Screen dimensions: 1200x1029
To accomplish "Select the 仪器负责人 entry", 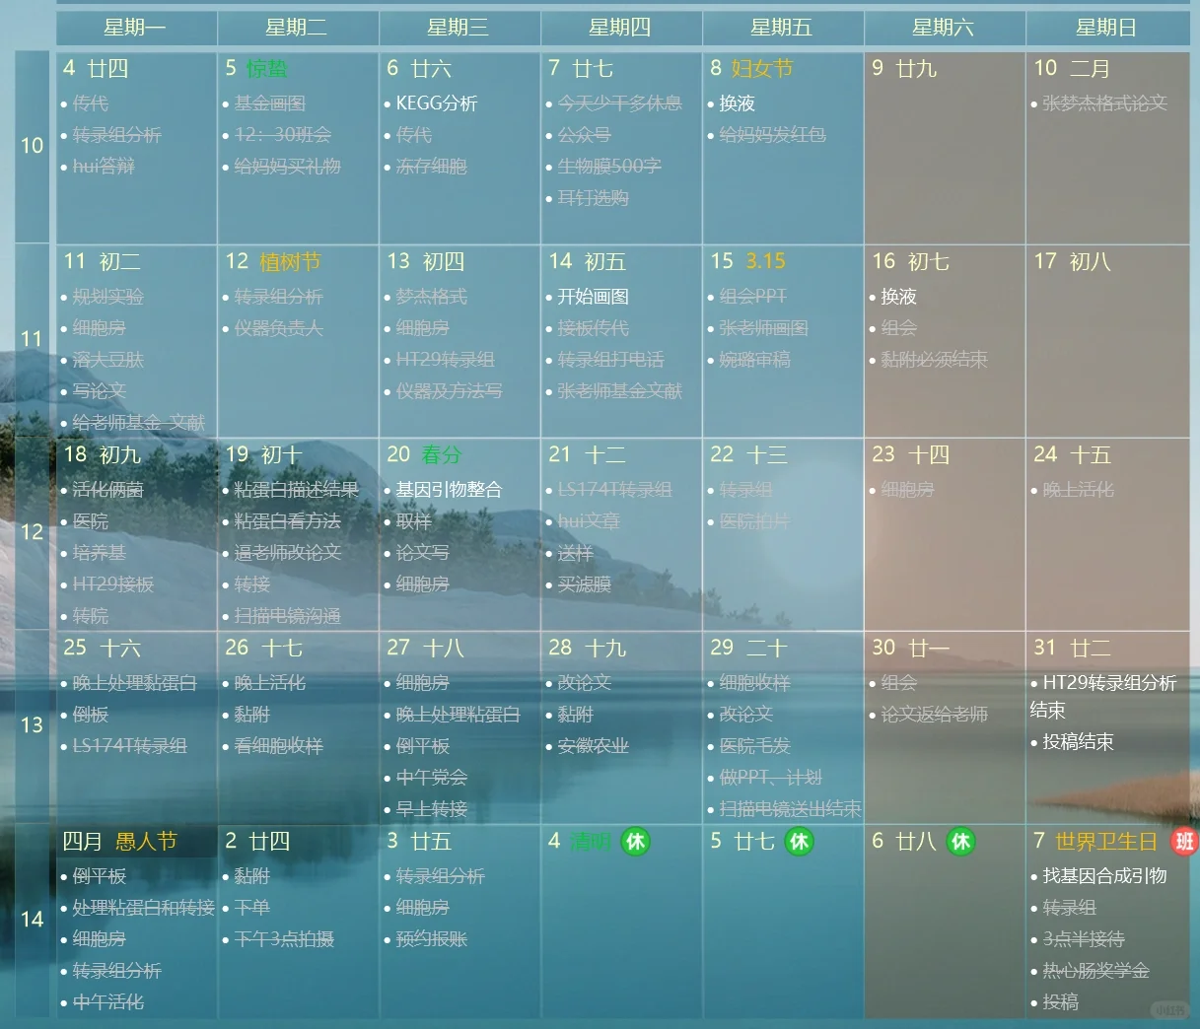I will [279, 327].
